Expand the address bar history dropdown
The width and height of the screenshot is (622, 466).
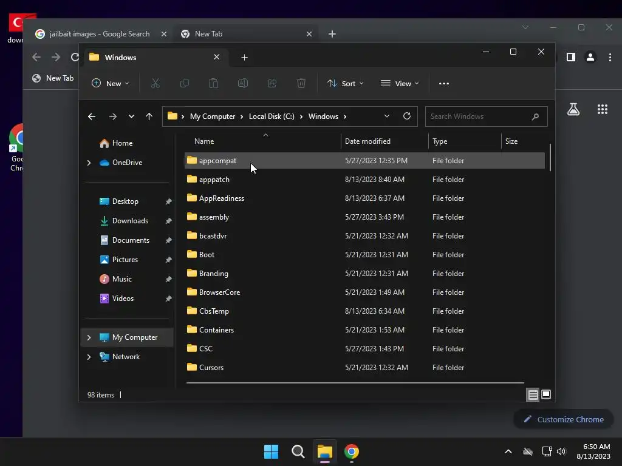[387, 116]
